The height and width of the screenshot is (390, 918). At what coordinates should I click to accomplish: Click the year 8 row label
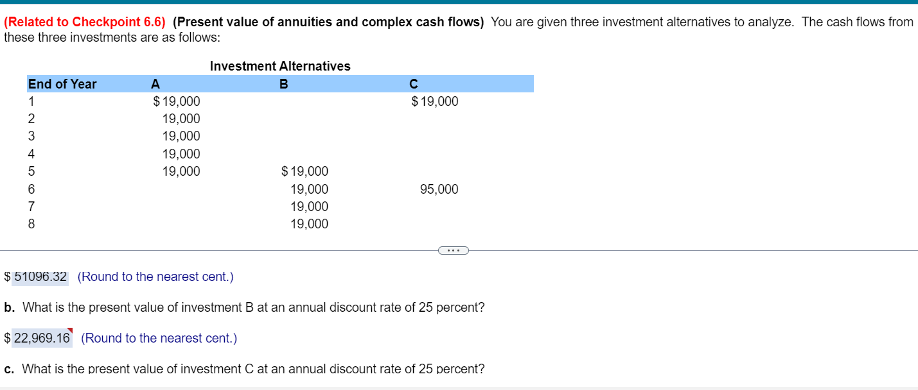31,224
